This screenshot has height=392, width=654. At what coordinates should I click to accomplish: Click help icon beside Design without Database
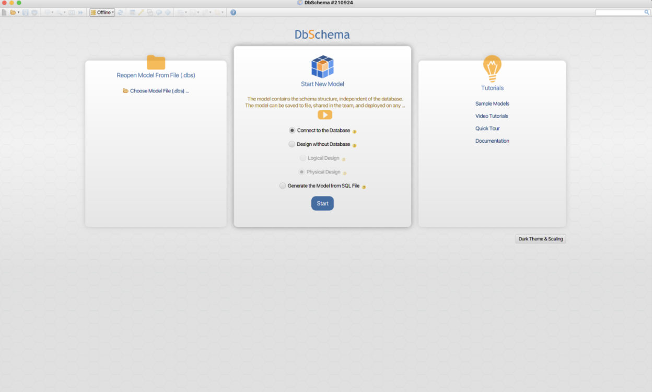click(354, 145)
